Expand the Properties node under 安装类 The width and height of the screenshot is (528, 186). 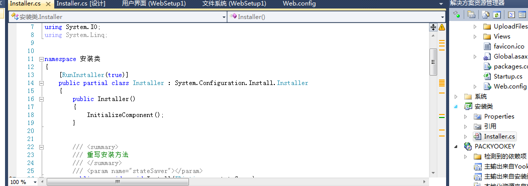point(466,116)
